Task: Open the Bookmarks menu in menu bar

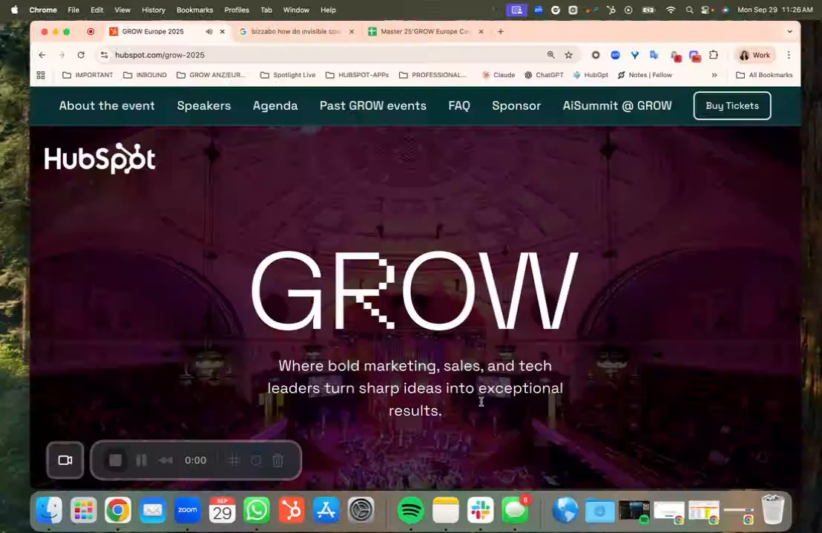Action: pyautogui.click(x=194, y=10)
